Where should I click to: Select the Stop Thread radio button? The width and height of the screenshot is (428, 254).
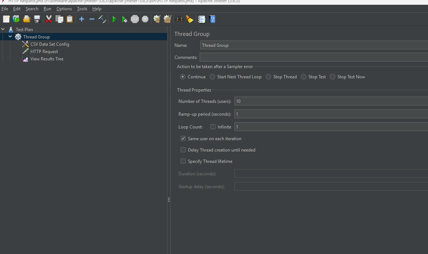(x=268, y=77)
